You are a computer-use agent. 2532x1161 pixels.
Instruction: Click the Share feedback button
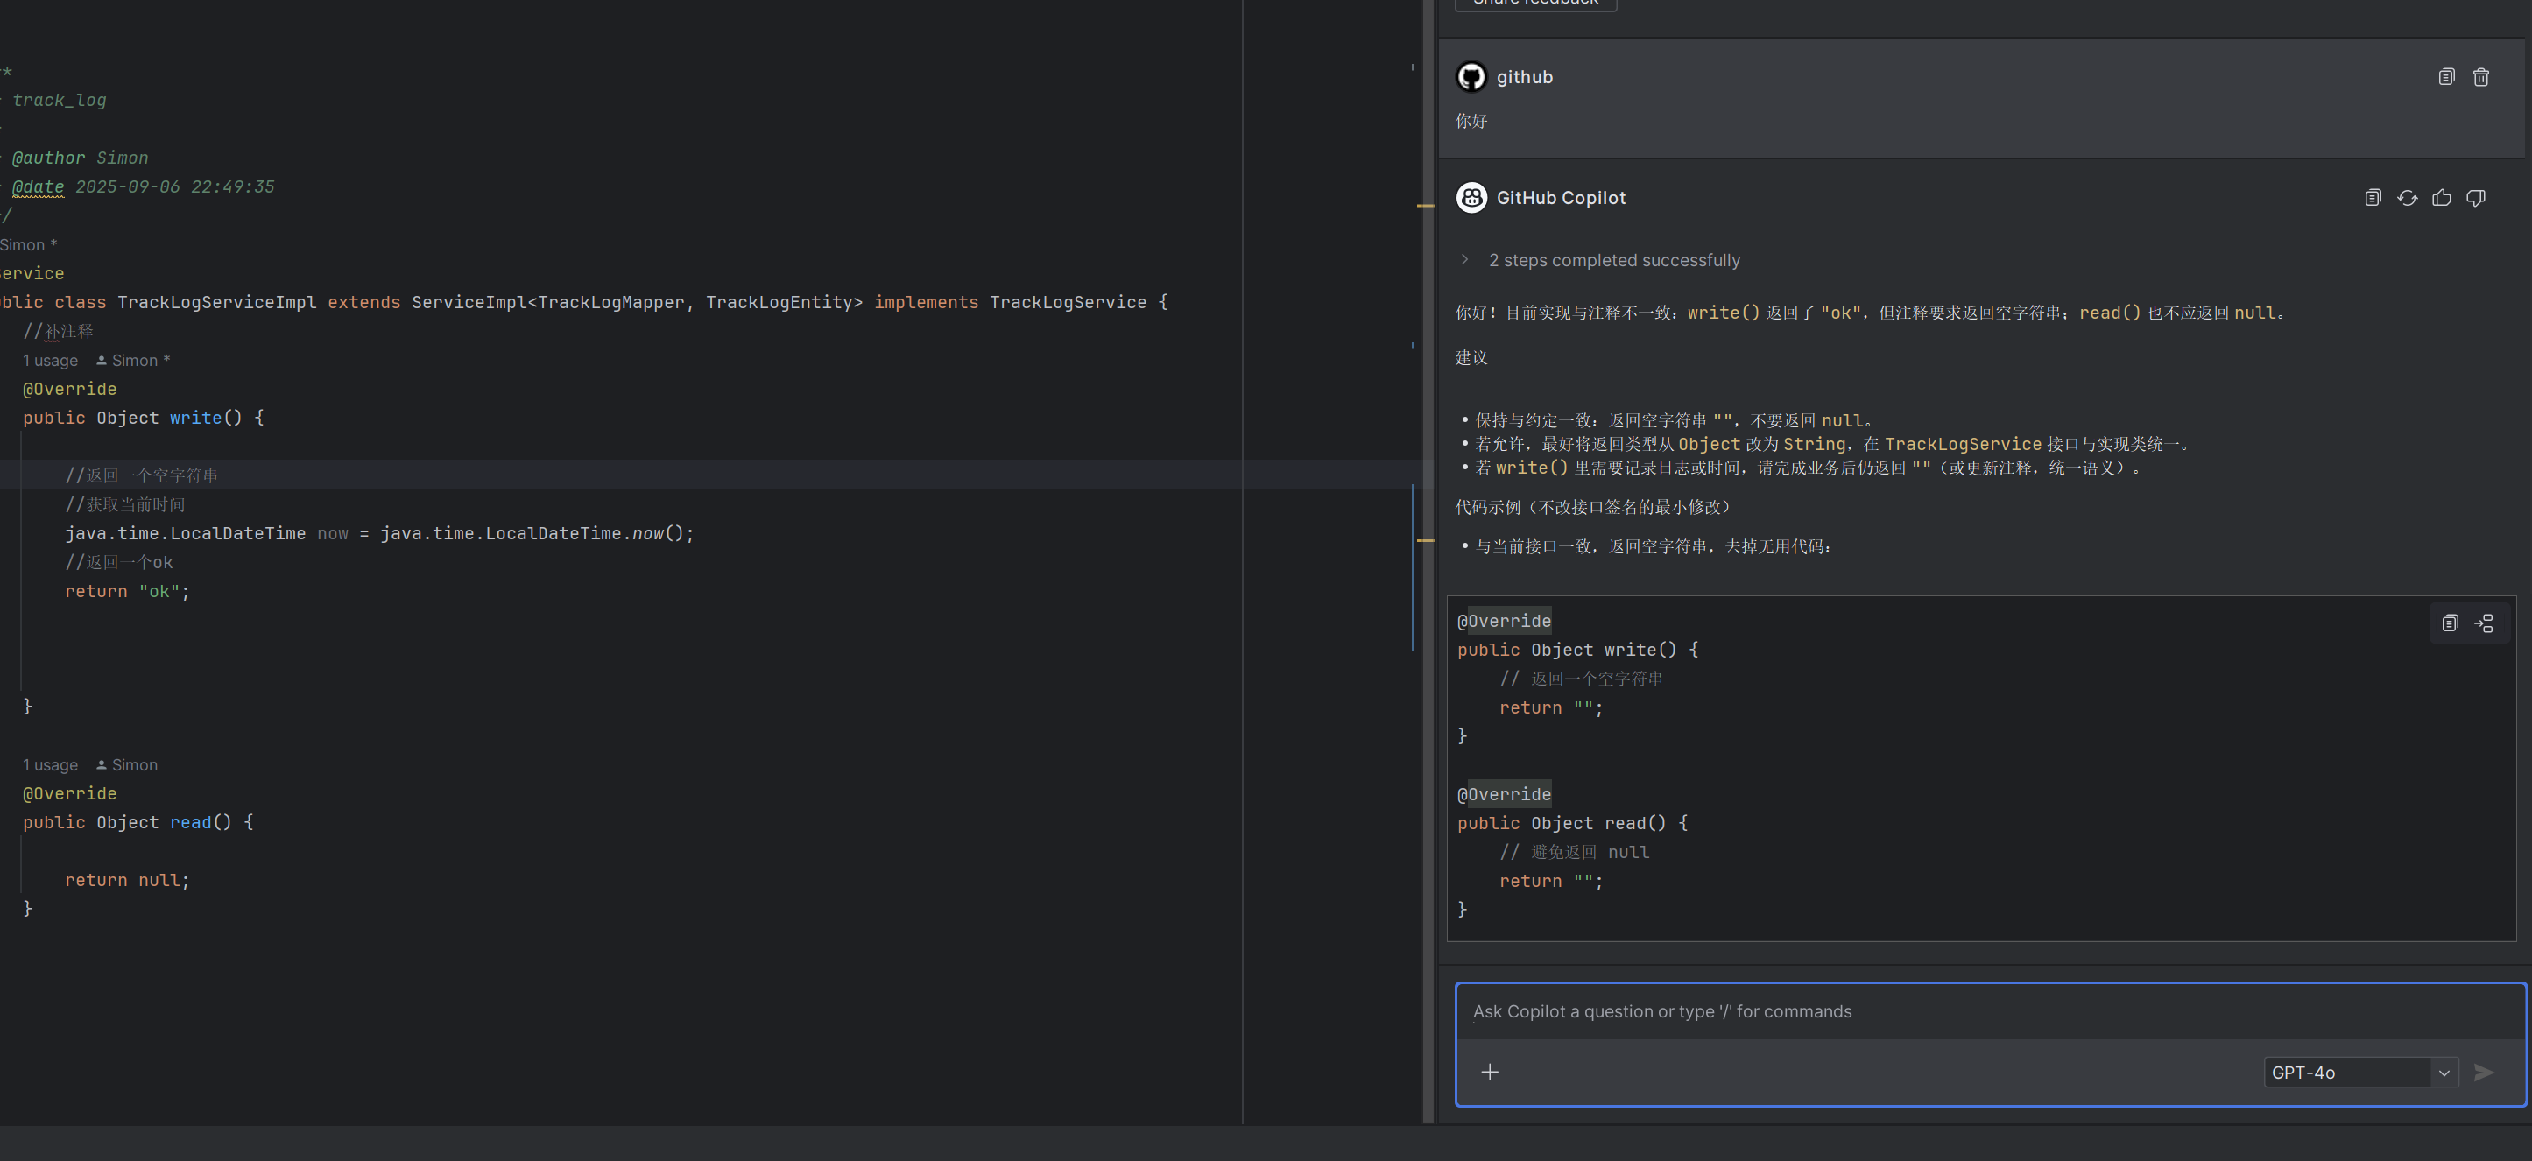(x=1535, y=3)
